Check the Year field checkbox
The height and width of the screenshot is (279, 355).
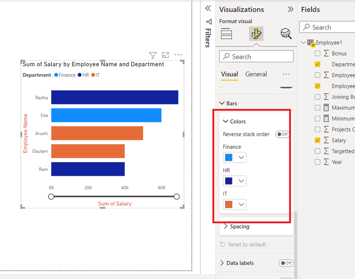coord(318,162)
